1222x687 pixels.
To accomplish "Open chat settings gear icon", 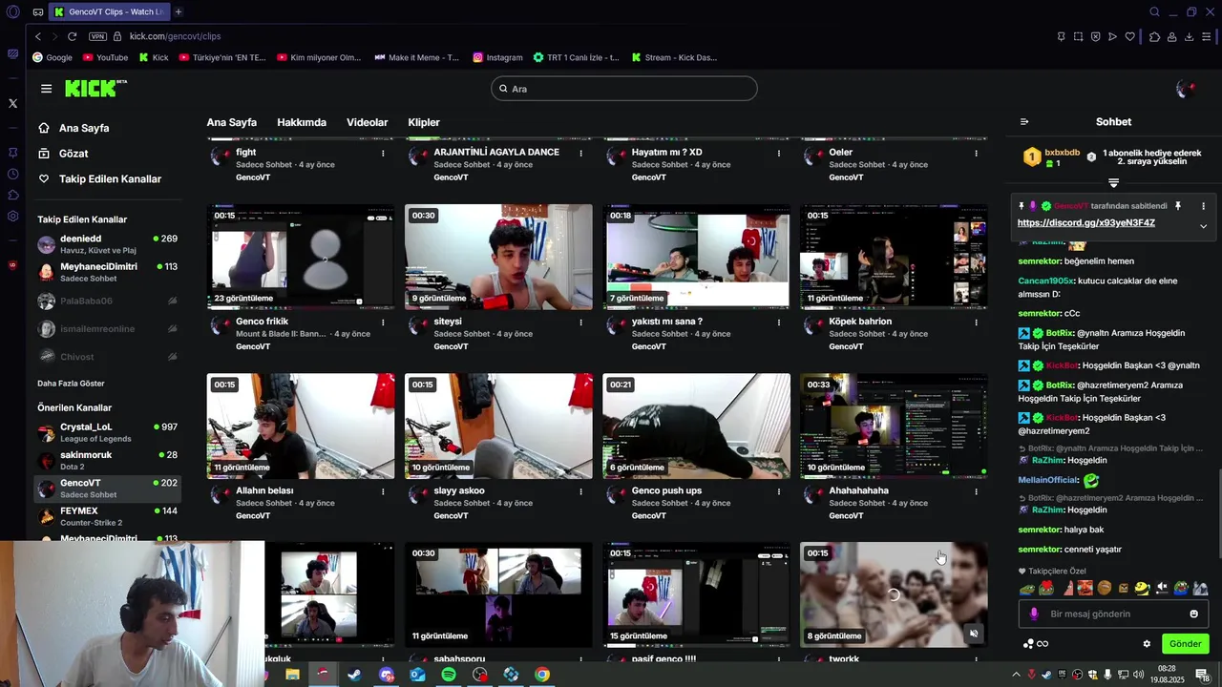I will point(1147,644).
